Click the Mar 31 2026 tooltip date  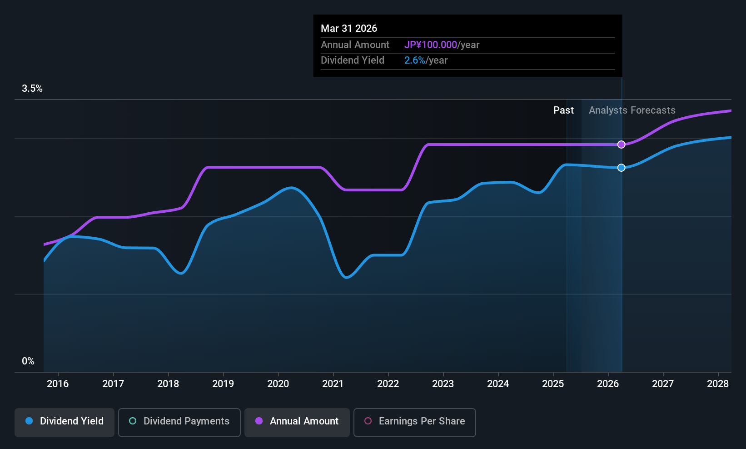tap(349, 28)
